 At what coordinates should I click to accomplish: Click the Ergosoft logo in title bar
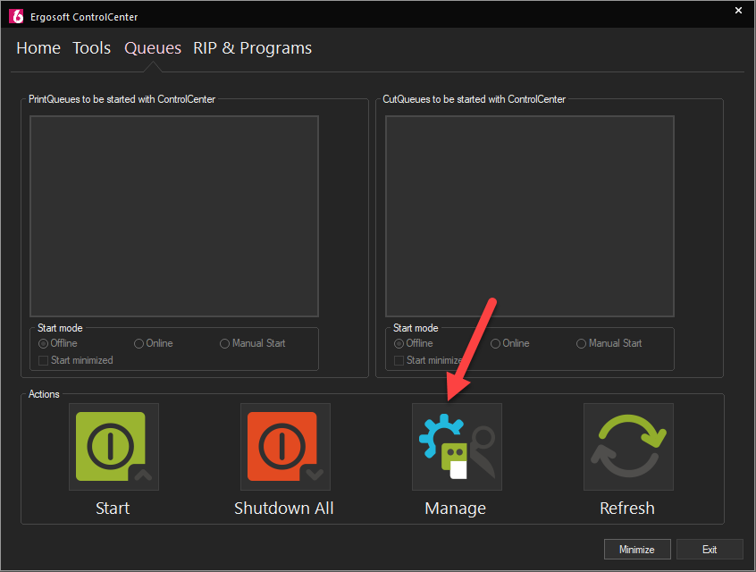[x=16, y=16]
